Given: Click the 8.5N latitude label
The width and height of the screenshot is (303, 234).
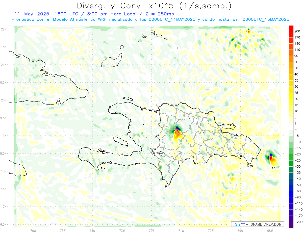Looking at the screenshot, I should [3, 153].
